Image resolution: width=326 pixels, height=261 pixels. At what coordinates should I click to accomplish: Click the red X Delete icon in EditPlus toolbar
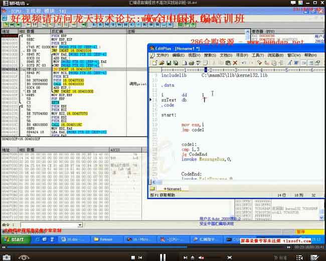tap(235, 63)
